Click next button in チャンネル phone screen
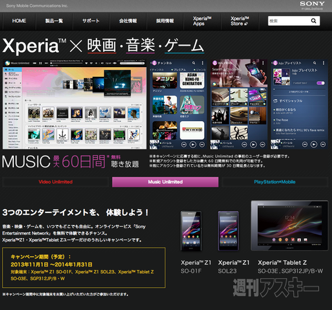 coord(202,145)
